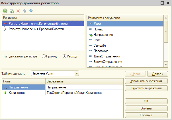Screen dimensions: 172x120
Task: Click the attributes list scrollbar thumb
Action: [x=166, y=32]
